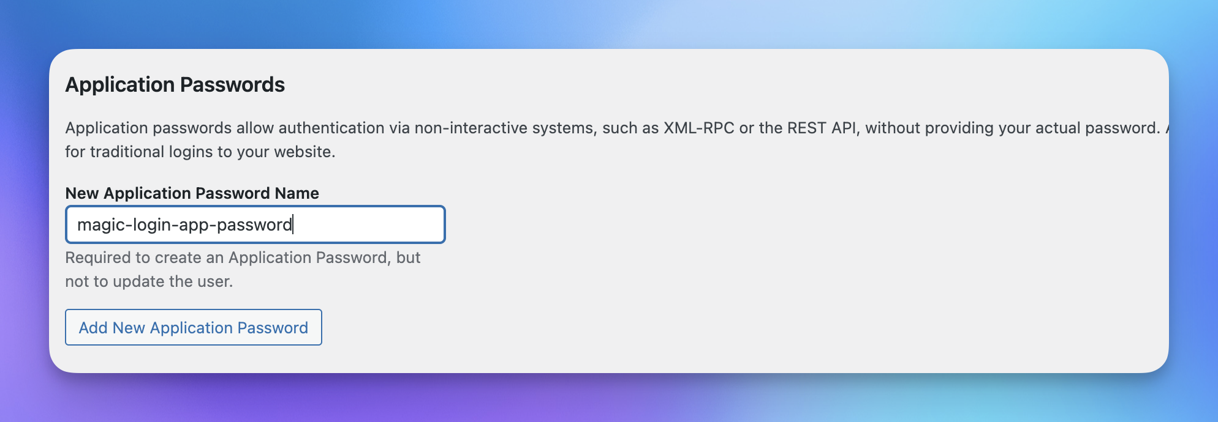Click 'without providing your actual password' text

point(1011,128)
